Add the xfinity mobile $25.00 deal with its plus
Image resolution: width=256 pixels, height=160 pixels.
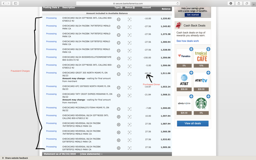[191, 96]
